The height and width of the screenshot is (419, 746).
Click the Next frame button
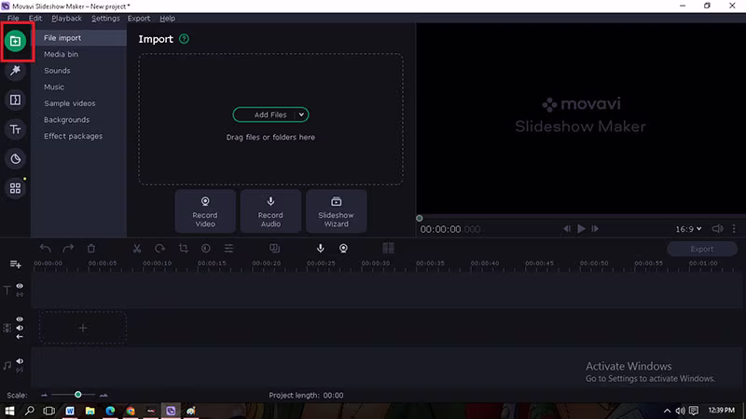pyautogui.click(x=595, y=229)
